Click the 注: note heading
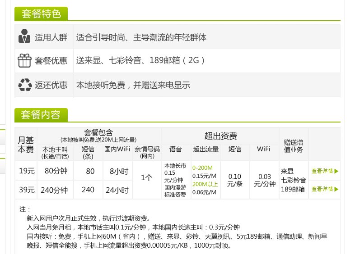The image size is (355, 254). click(x=25, y=209)
